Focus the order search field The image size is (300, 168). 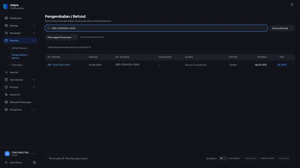(156, 28)
